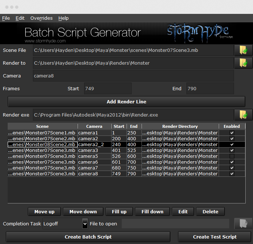The width and height of the screenshot is (253, 244).
Task: Open the Help menu
Action: click(63, 18)
